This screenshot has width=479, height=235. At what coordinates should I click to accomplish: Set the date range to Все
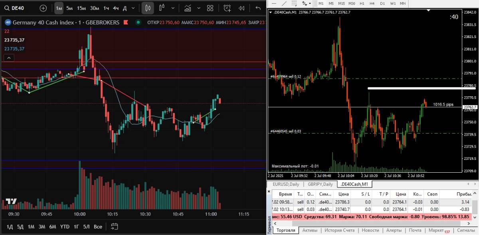(97, 227)
